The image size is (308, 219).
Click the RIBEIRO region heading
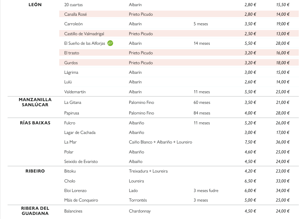[35, 171]
